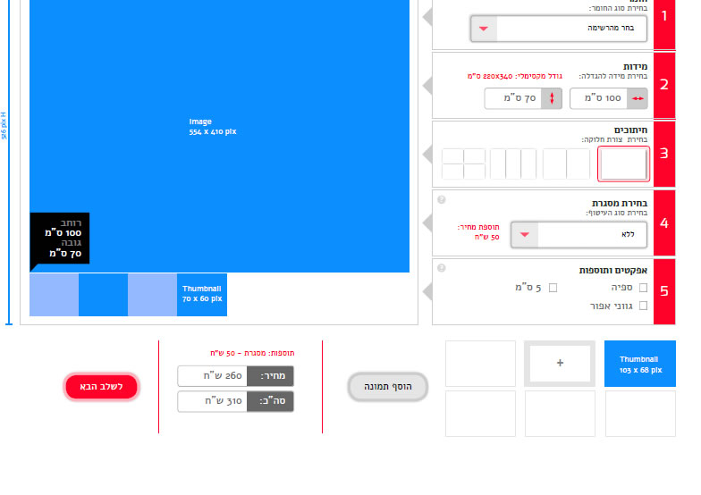Click the frame selection field showing ללא
Viewport: 701px width, 495px height.
click(579, 234)
